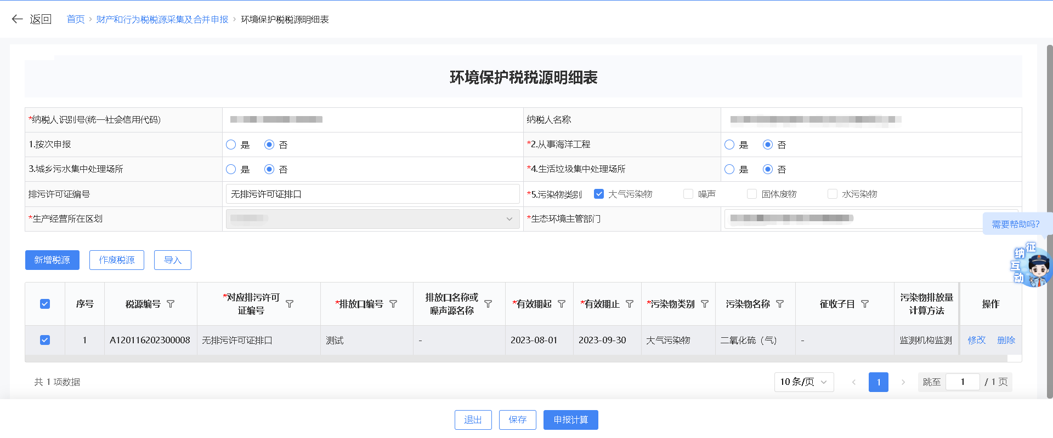Image resolution: width=1053 pixels, height=438 pixels.
Task: Open filter for 税源编号 column
Action: click(171, 304)
